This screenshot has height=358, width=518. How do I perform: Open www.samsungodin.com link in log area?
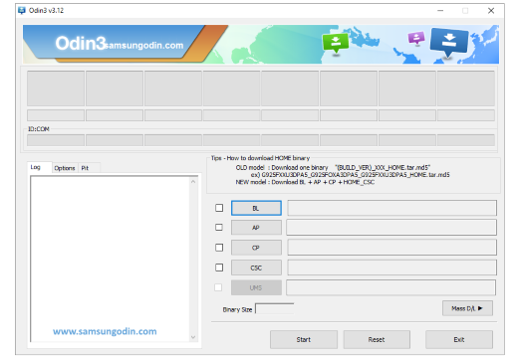click(x=105, y=331)
